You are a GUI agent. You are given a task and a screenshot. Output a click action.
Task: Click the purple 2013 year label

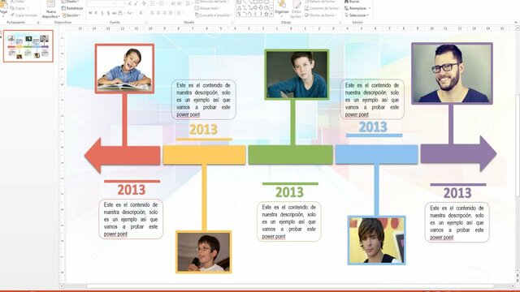(457, 193)
